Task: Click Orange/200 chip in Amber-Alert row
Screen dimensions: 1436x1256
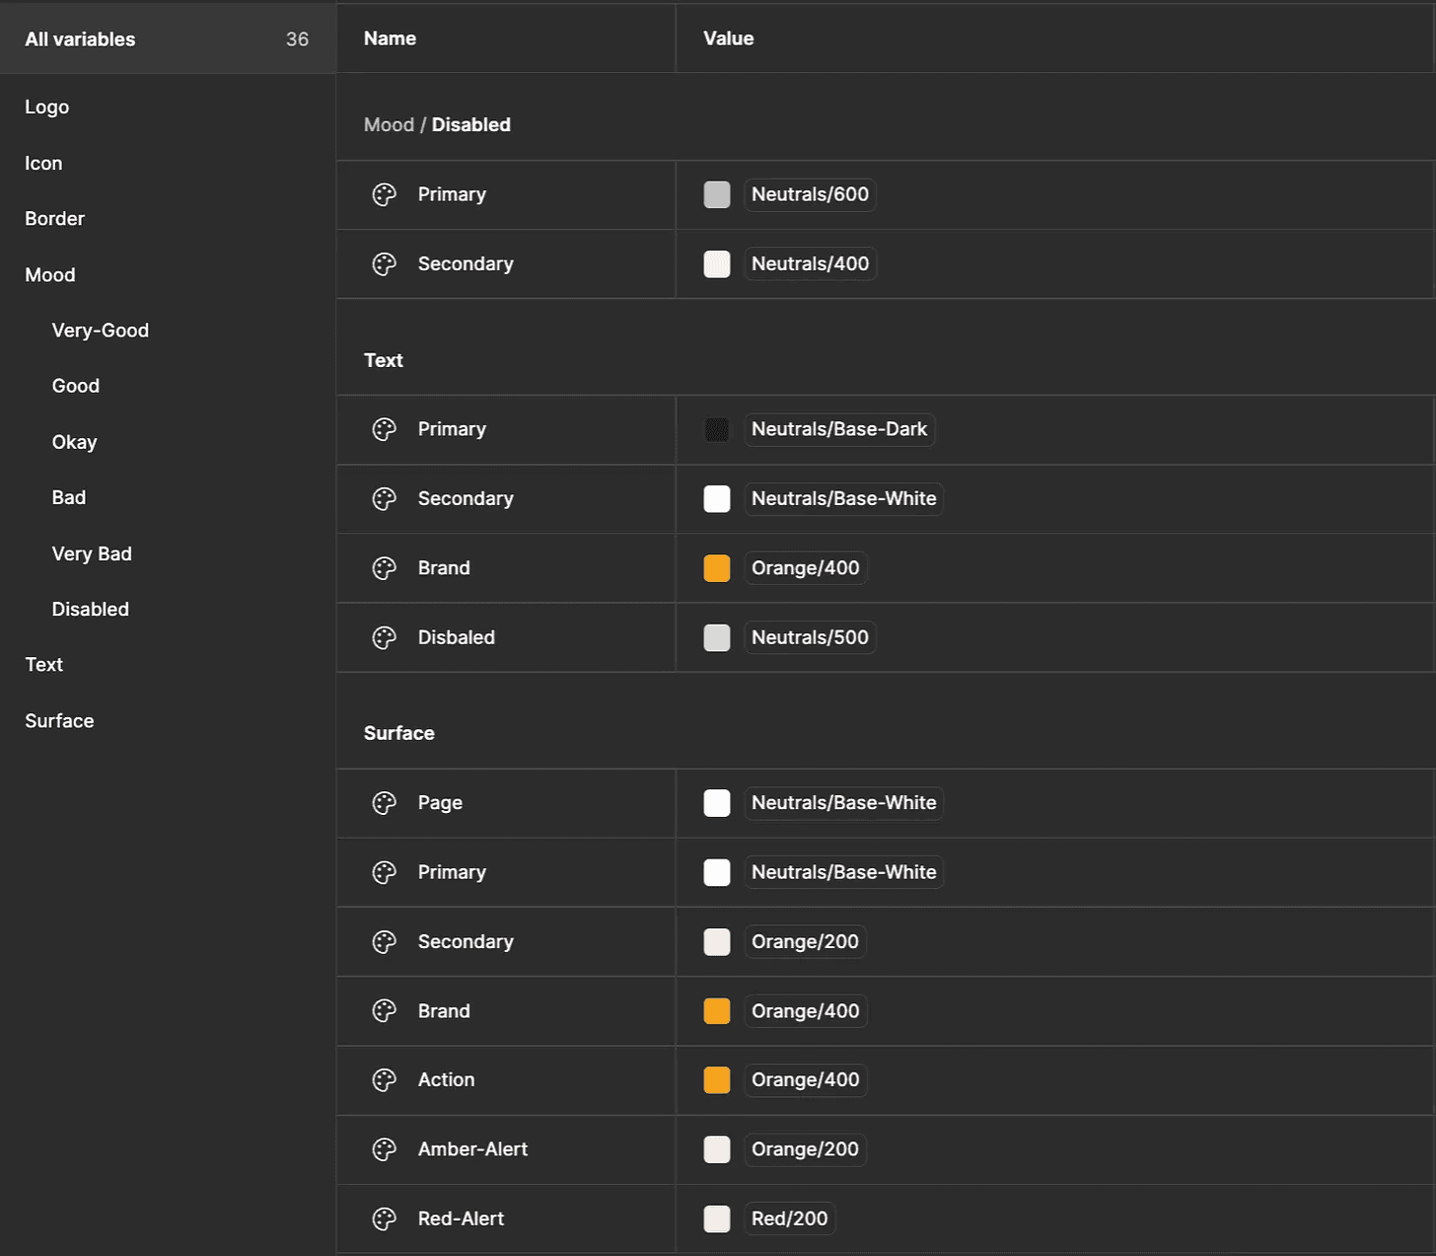Action: tap(805, 1149)
